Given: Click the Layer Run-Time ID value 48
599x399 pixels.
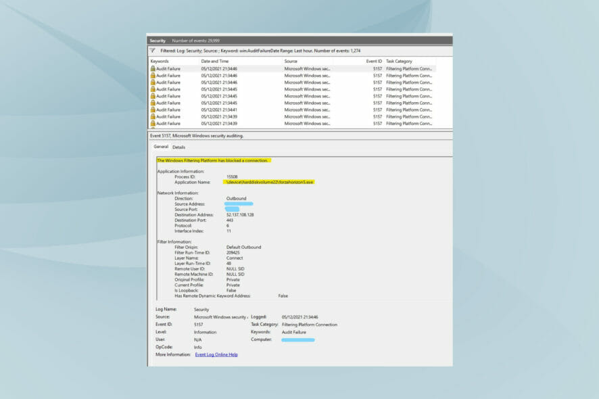Looking at the screenshot, I should coord(229,263).
